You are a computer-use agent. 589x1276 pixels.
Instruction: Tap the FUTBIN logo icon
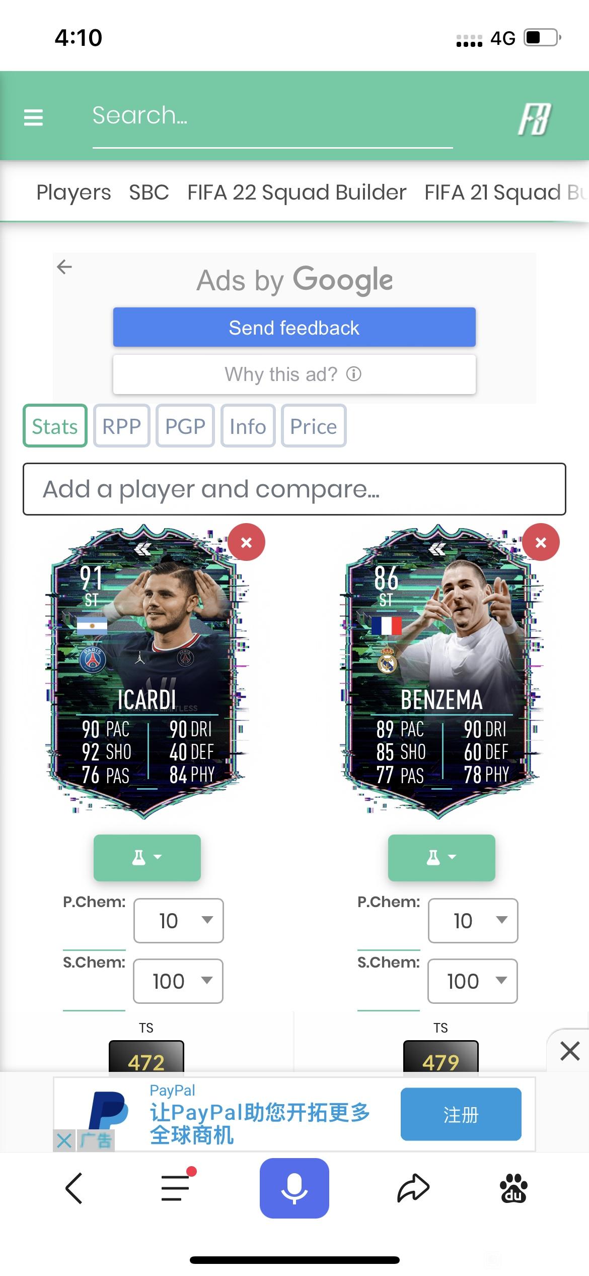[535, 119]
